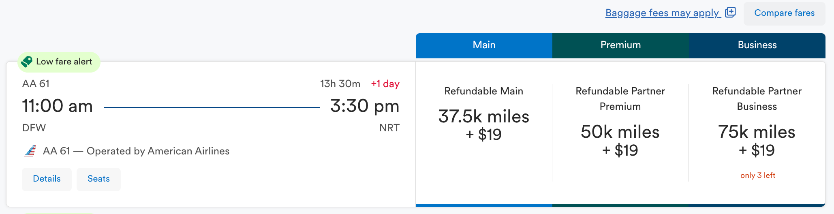Click the only 3 left warning text
This screenshot has width=834, height=214.
(x=757, y=175)
